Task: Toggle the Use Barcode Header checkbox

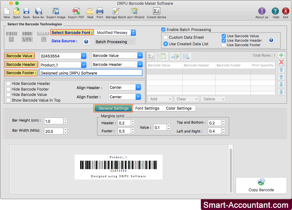Action: tap(224, 41)
